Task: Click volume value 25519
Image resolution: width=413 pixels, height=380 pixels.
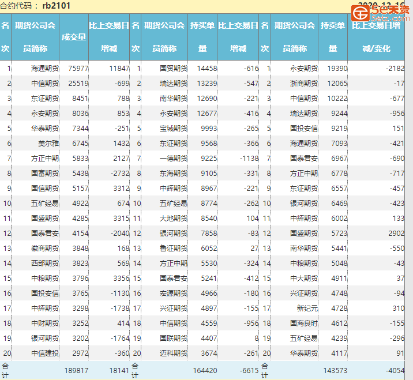Action: click(78, 84)
